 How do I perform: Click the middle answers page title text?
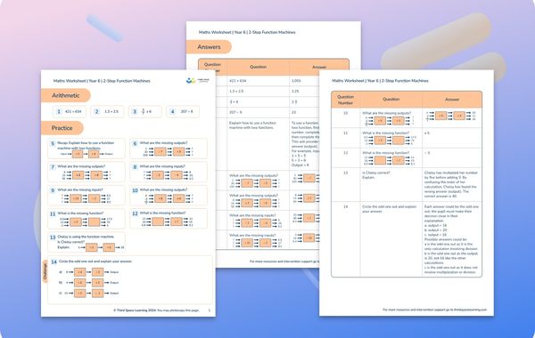point(247,32)
